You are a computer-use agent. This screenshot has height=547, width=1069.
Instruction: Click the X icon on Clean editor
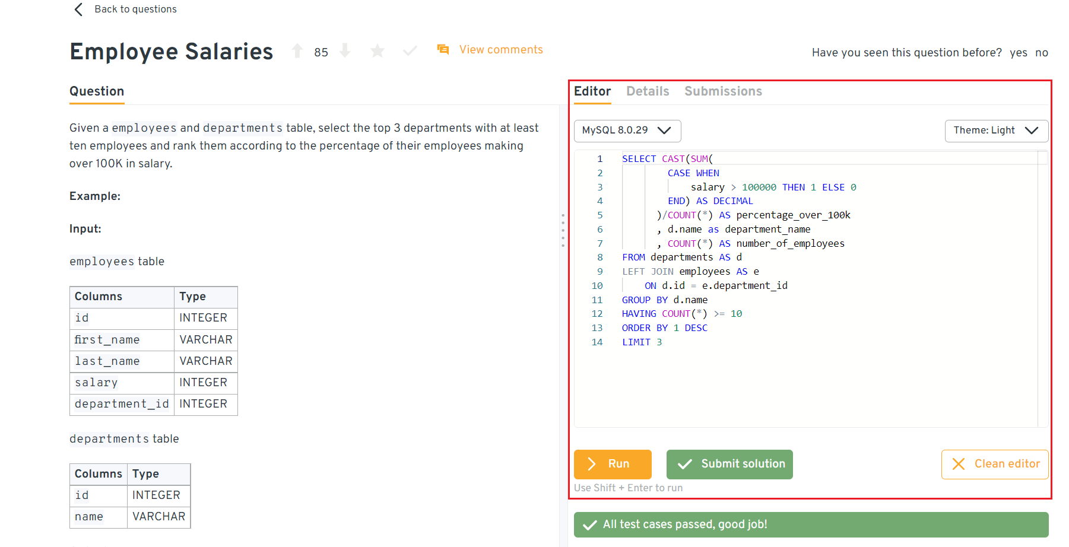click(x=959, y=464)
